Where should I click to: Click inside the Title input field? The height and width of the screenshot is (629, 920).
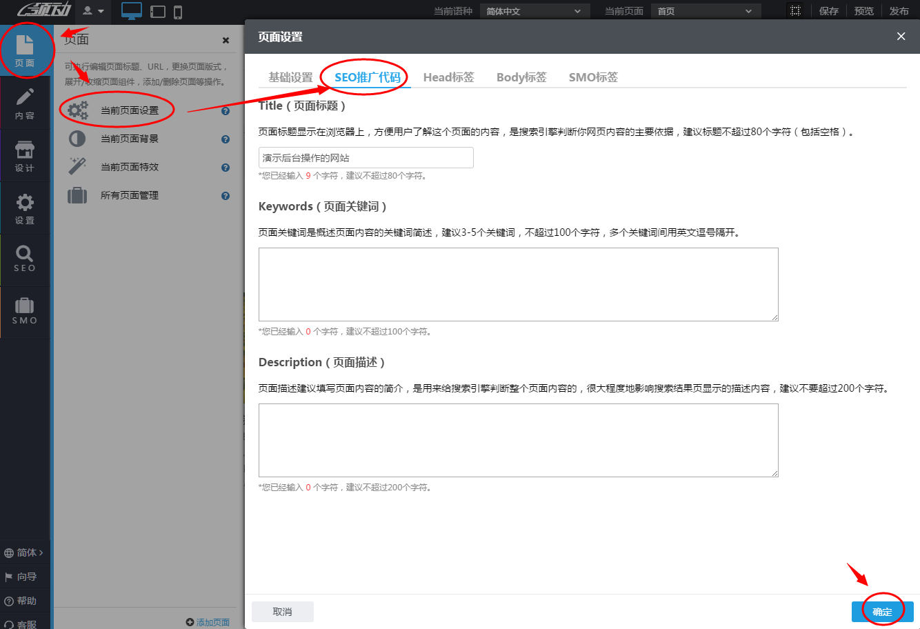tap(366, 157)
